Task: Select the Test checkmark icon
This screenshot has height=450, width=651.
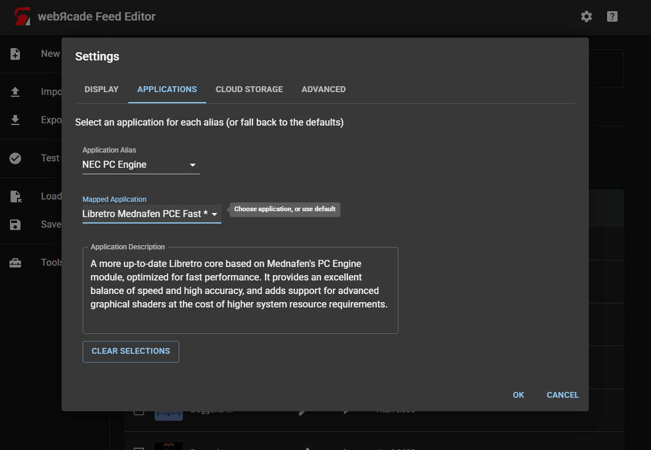Action: point(16,158)
